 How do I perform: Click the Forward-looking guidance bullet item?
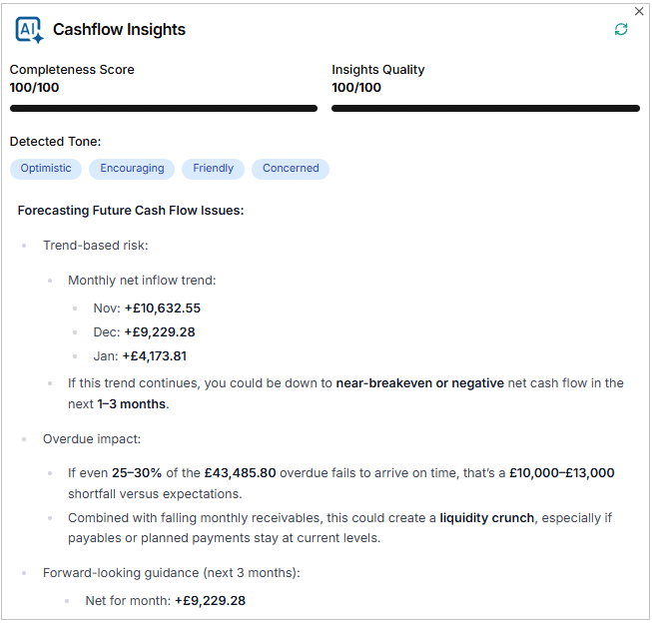click(171, 573)
